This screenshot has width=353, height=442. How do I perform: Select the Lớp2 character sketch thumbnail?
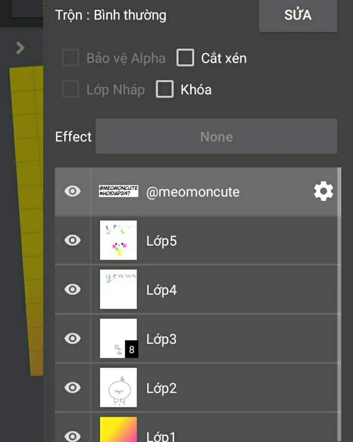click(118, 387)
